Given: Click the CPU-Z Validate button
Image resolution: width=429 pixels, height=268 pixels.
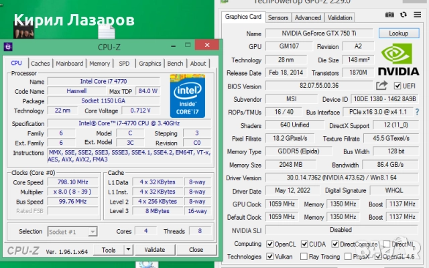Looking at the screenshot, I should [155, 250].
